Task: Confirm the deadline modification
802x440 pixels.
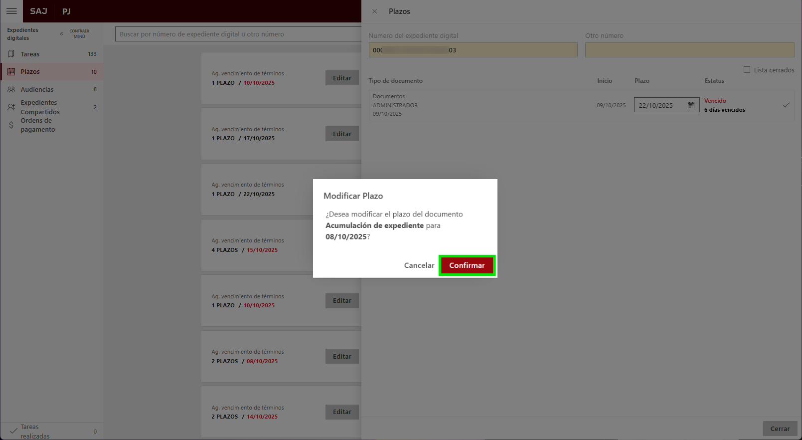Action: [467, 265]
